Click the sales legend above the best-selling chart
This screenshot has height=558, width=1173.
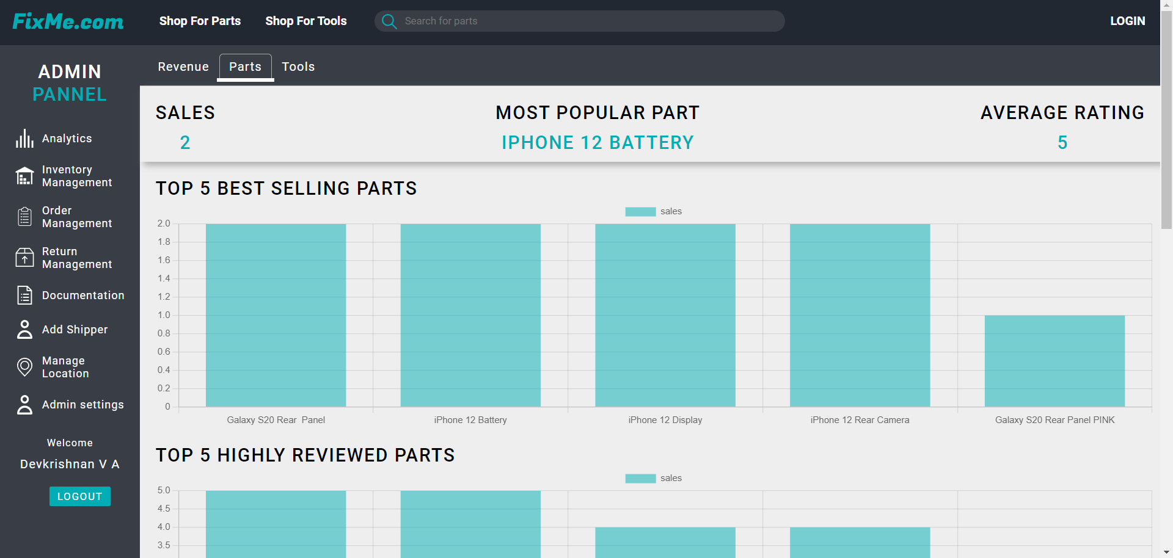(653, 211)
